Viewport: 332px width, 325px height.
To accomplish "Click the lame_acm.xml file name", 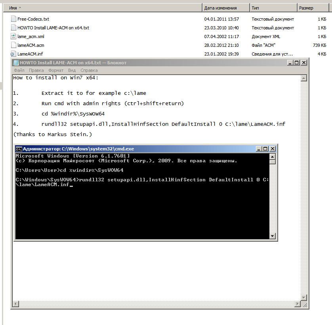I will pyautogui.click(x=31, y=37).
